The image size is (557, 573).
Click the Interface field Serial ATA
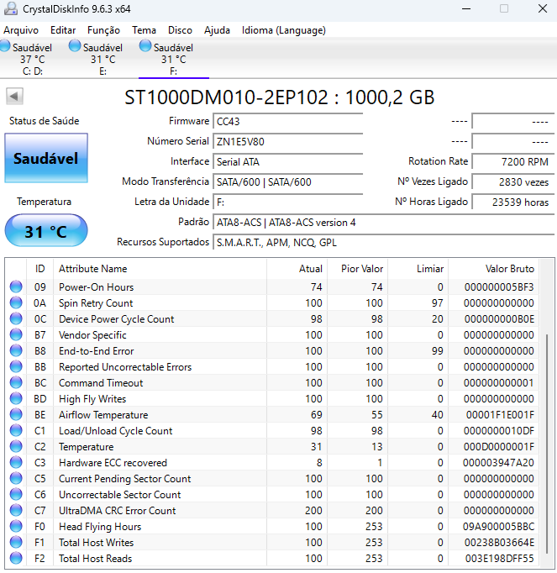[287, 161]
